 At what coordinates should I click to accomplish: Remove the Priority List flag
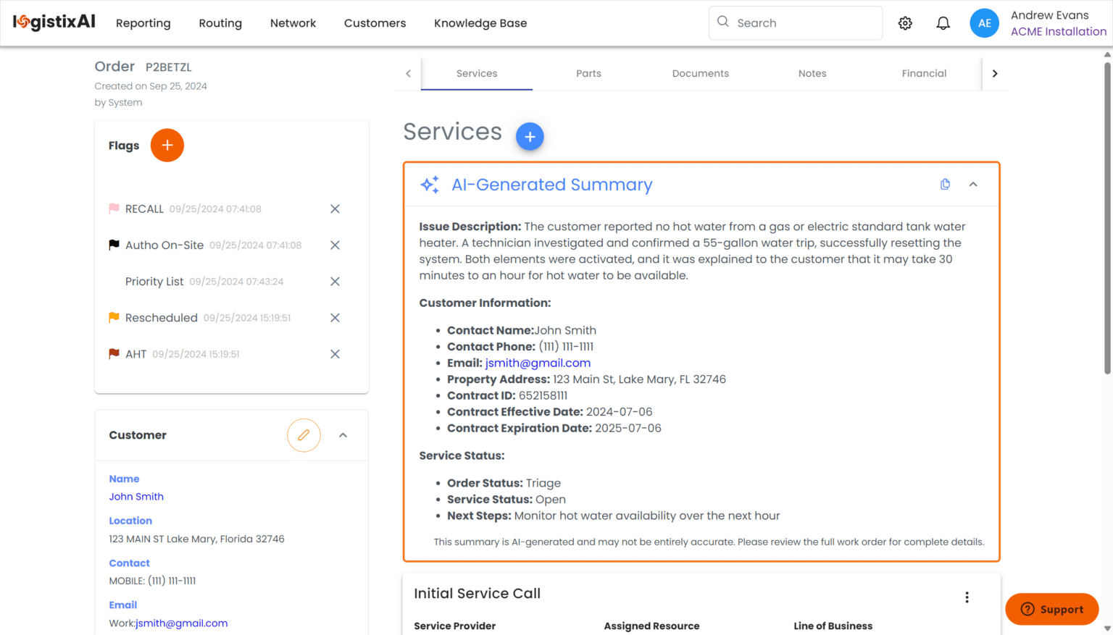(x=335, y=281)
